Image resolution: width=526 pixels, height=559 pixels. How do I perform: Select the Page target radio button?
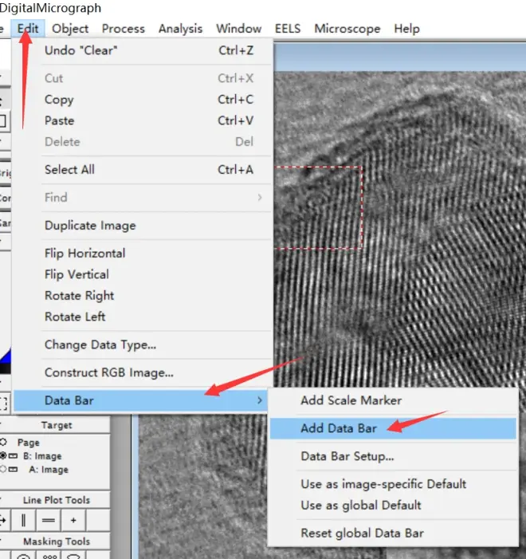3,442
